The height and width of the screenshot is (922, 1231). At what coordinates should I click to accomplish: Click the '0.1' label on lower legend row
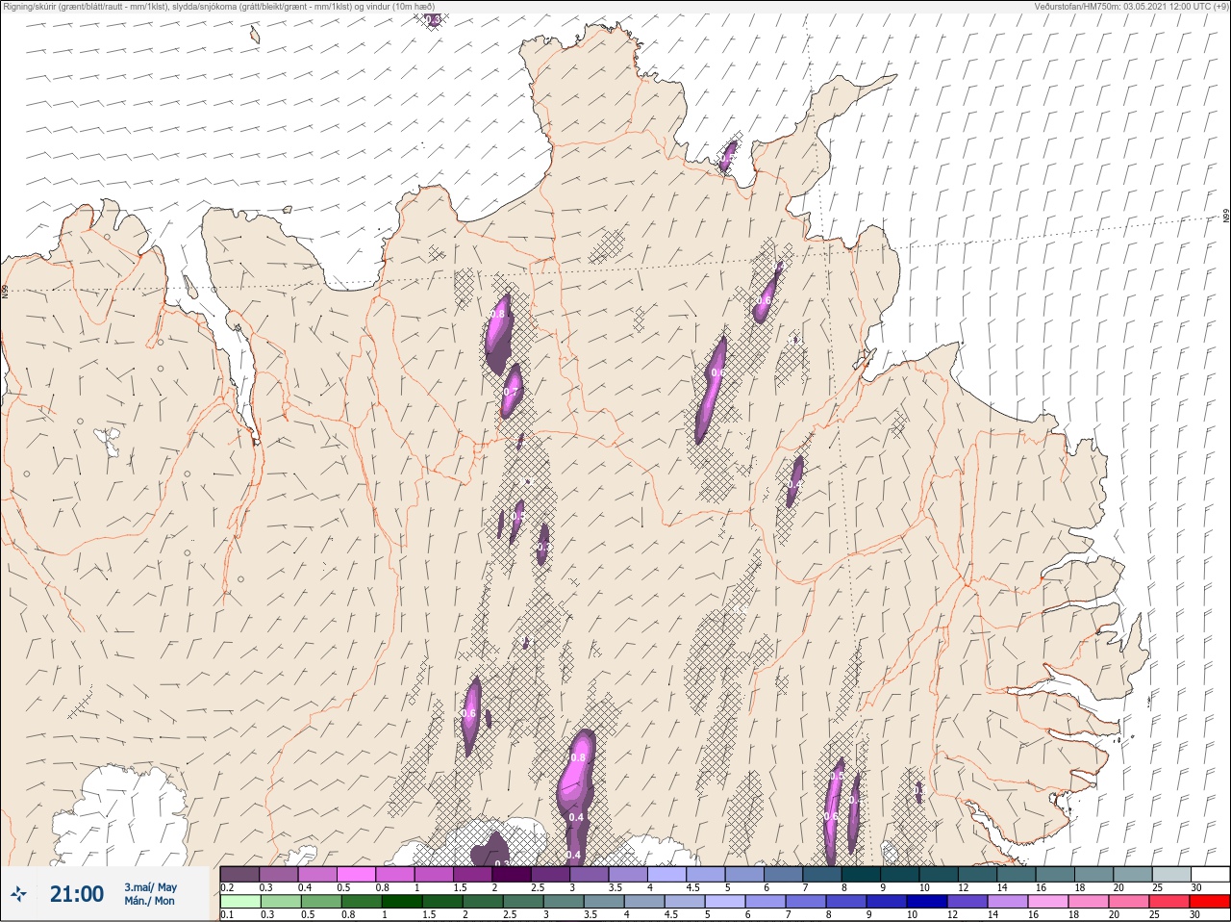tap(227, 915)
